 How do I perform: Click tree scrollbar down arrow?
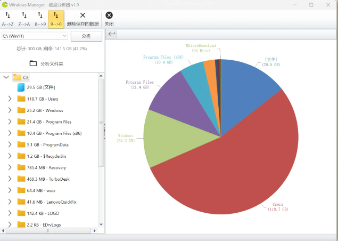101,224
